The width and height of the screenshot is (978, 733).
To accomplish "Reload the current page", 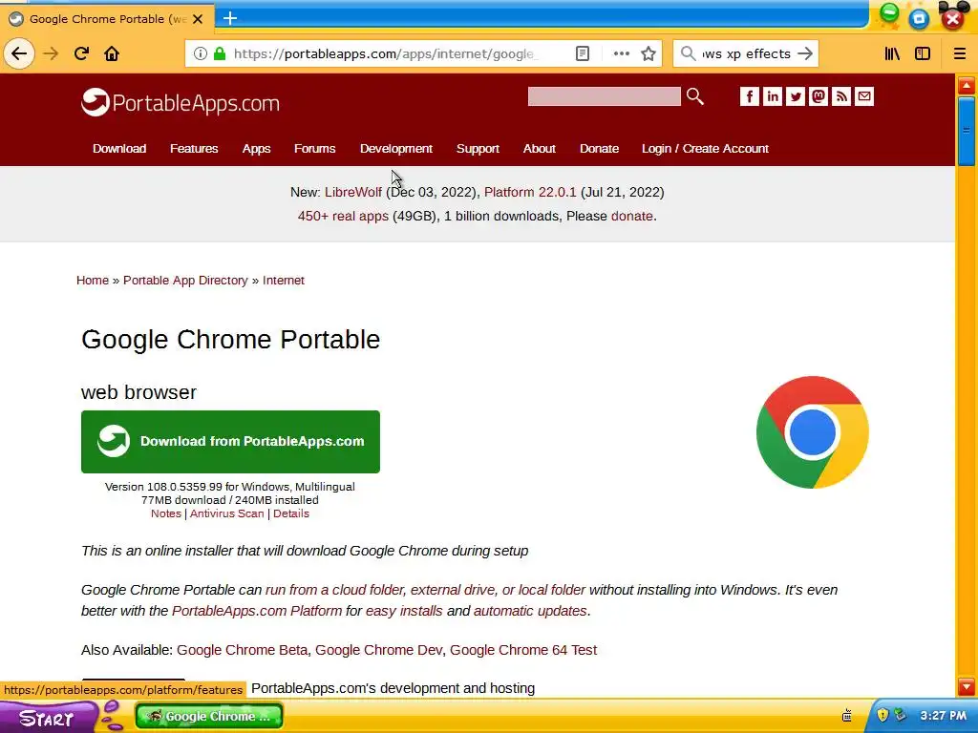I will click(81, 53).
